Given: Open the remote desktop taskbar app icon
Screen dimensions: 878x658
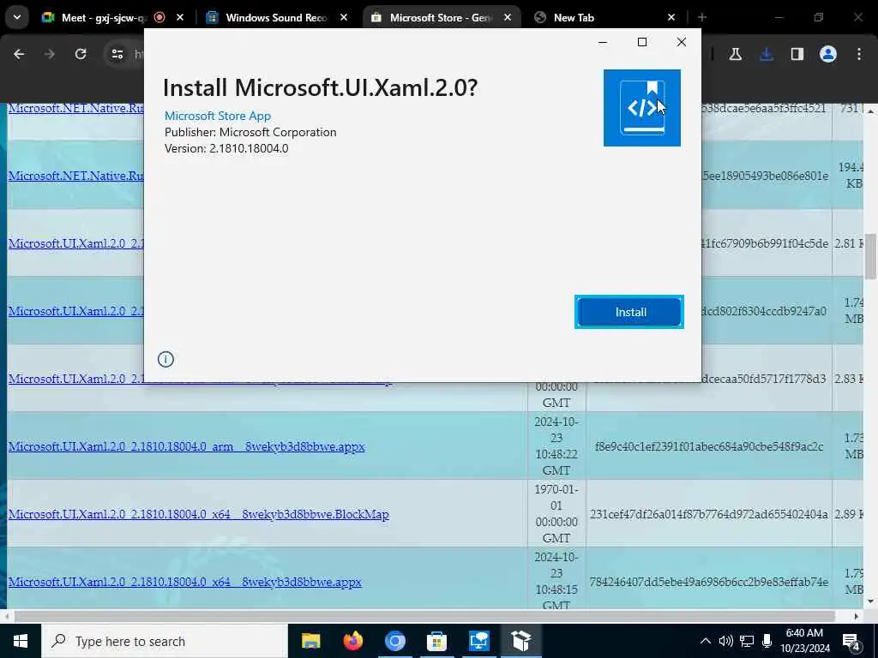Looking at the screenshot, I should (x=478, y=641).
